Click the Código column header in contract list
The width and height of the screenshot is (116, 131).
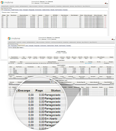pos(4,15)
